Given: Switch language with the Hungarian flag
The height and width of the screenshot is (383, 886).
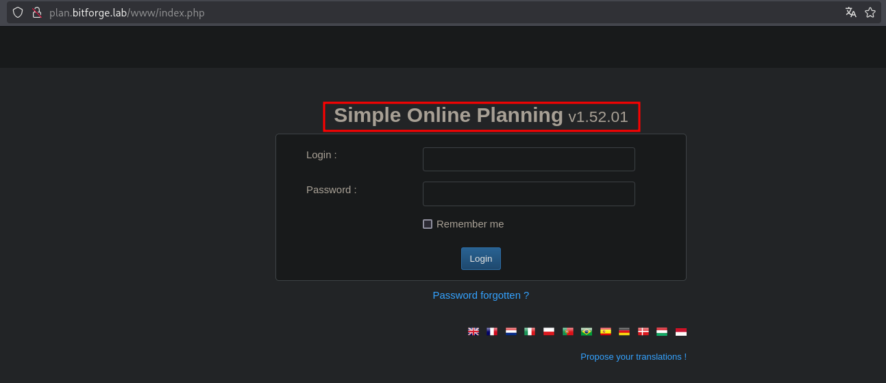Looking at the screenshot, I should [662, 332].
